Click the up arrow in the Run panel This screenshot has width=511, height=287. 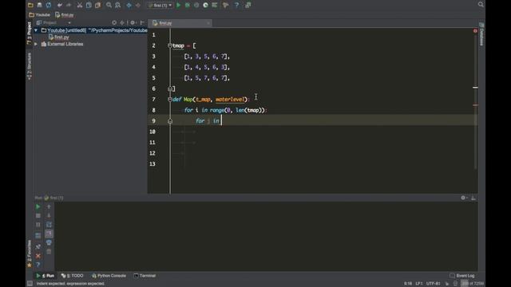pyautogui.click(x=49, y=206)
